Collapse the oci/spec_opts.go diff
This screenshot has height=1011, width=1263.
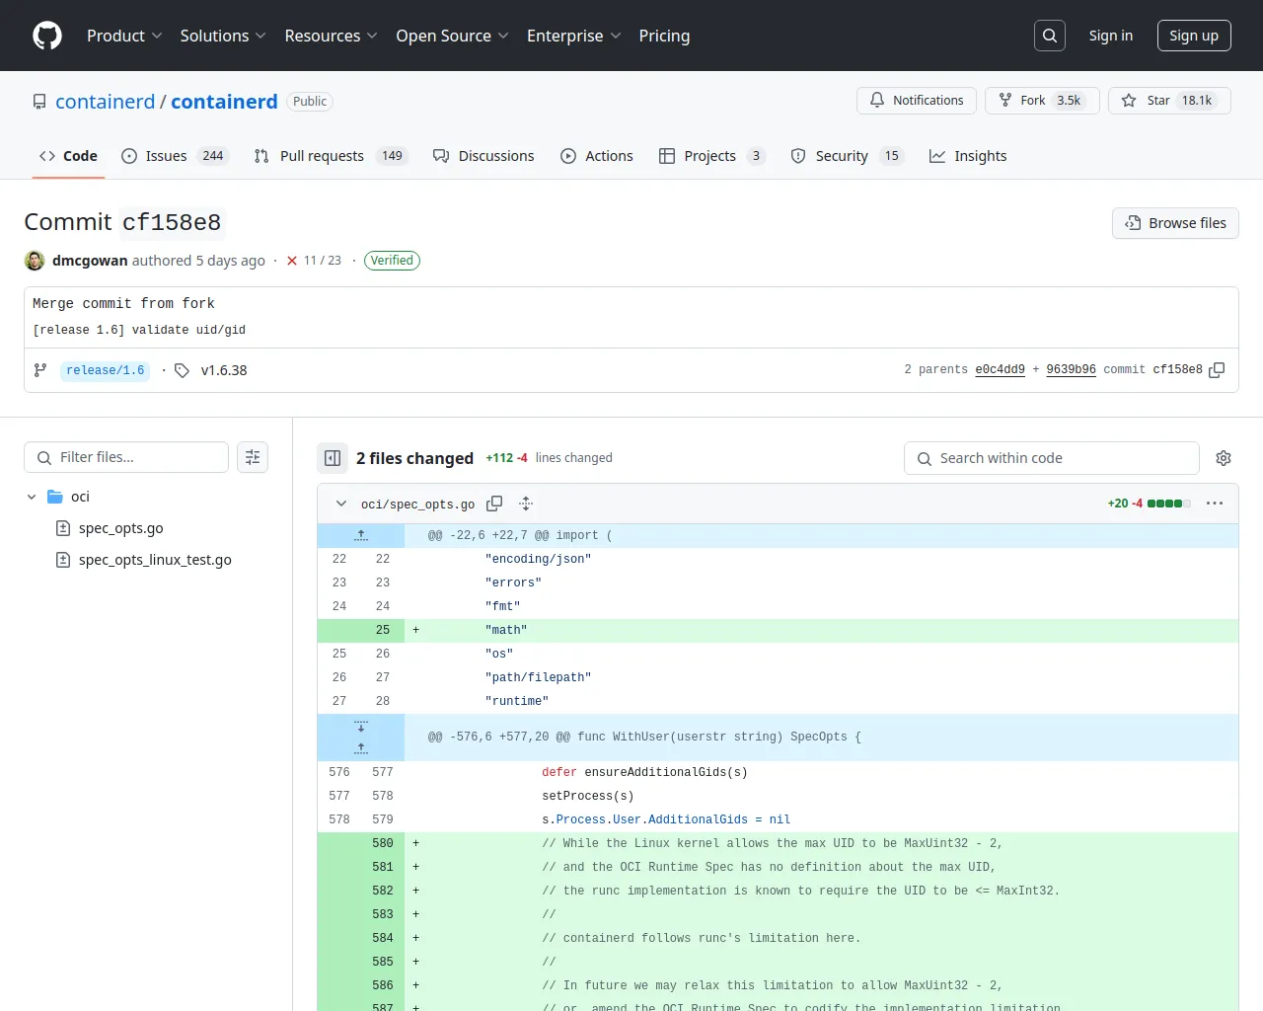coord(341,504)
